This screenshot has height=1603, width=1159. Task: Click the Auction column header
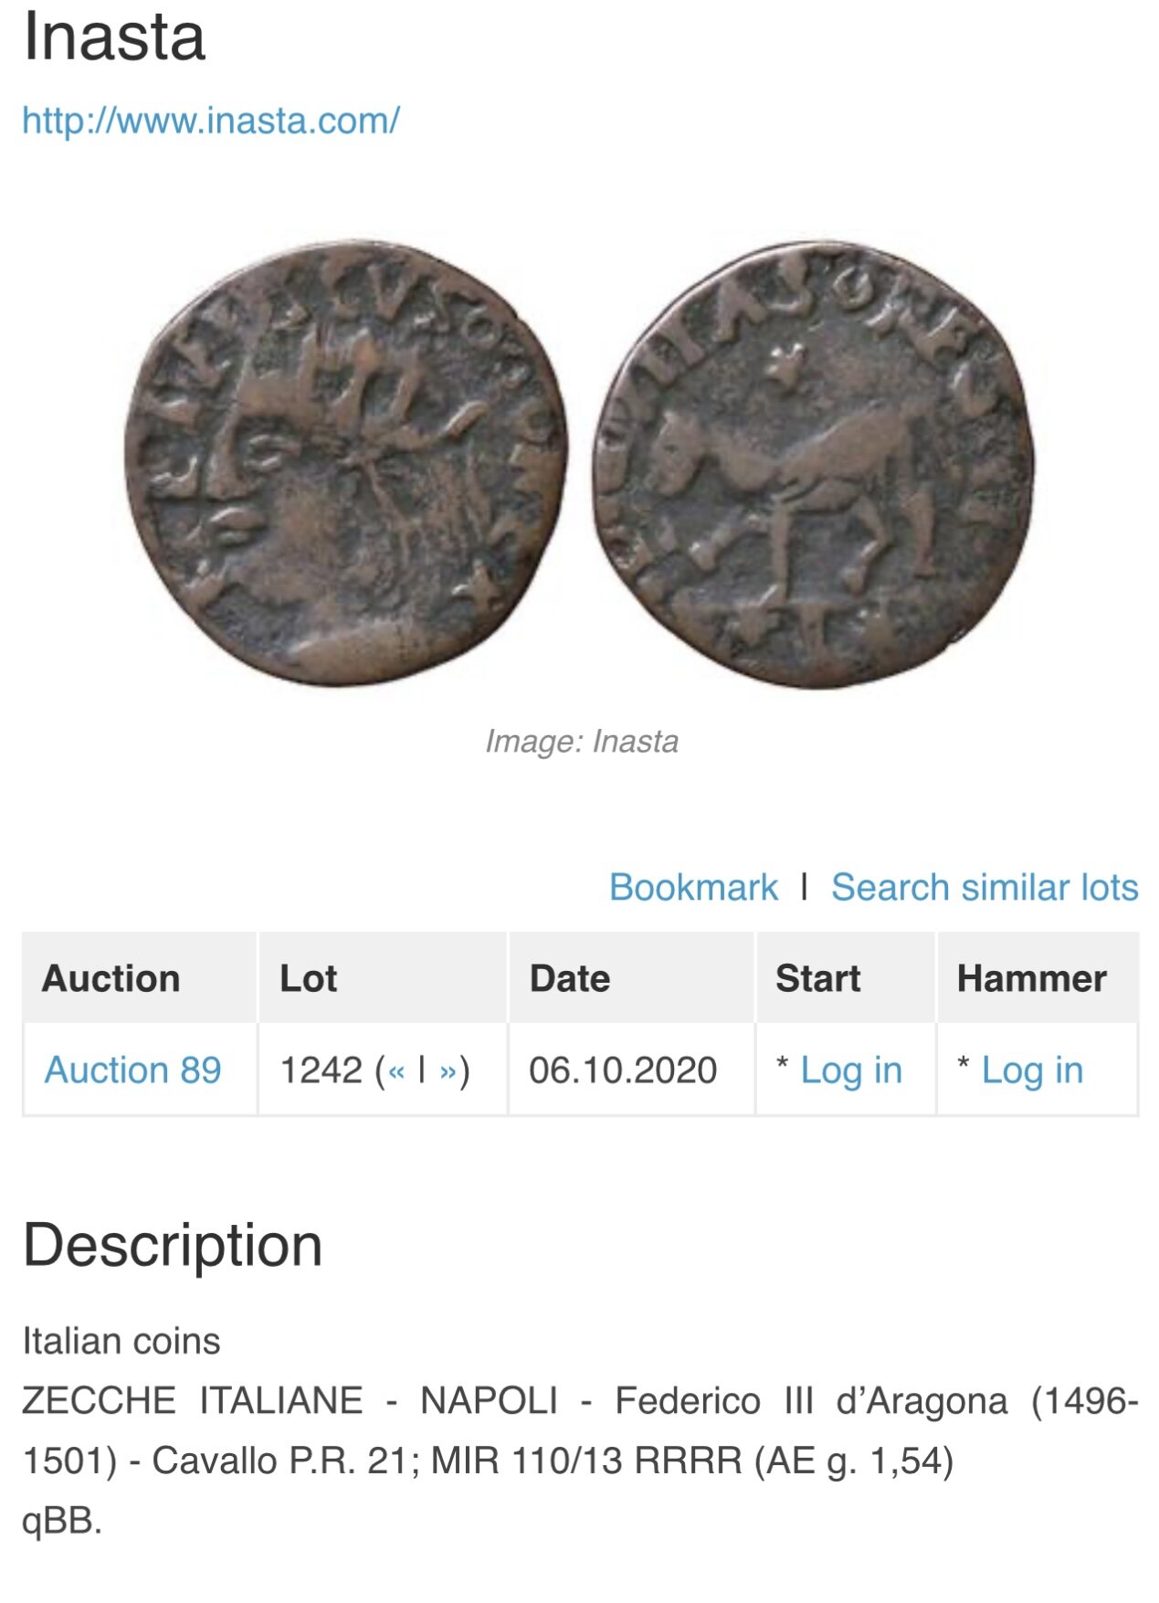(x=111, y=978)
